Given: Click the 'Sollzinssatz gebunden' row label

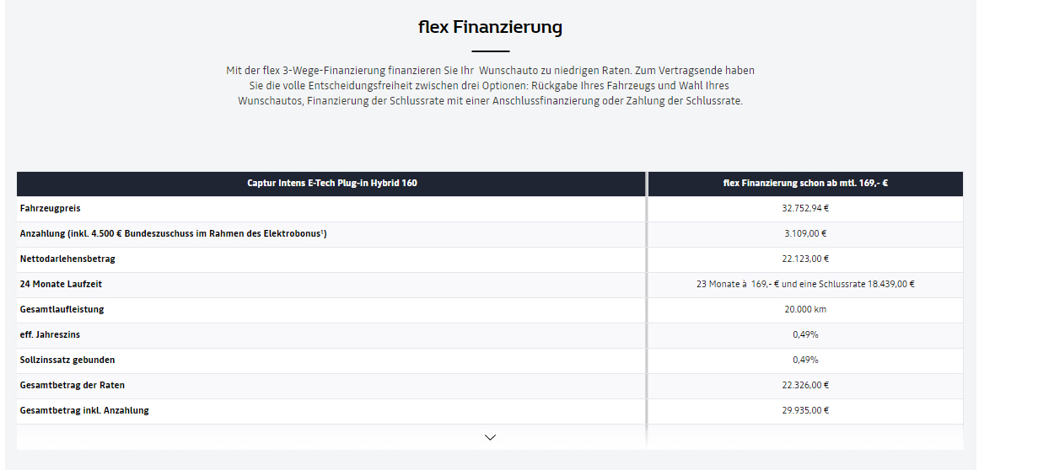Looking at the screenshot, I should [x=67, y=360].
